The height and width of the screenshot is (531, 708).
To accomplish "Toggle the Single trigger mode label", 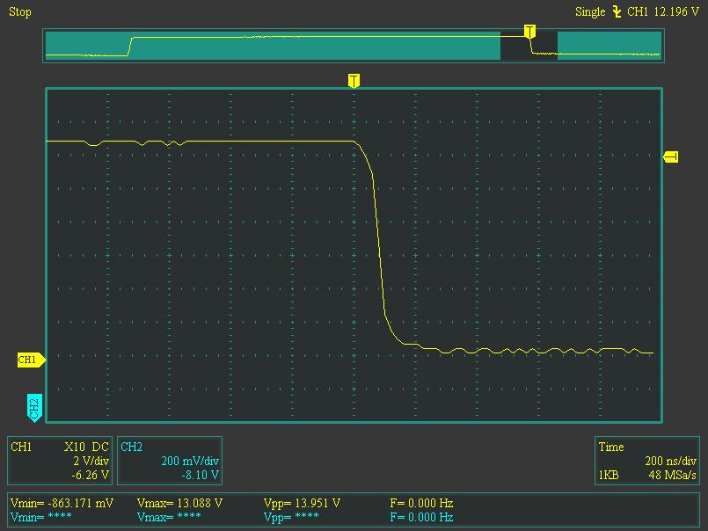I will 590,12.
